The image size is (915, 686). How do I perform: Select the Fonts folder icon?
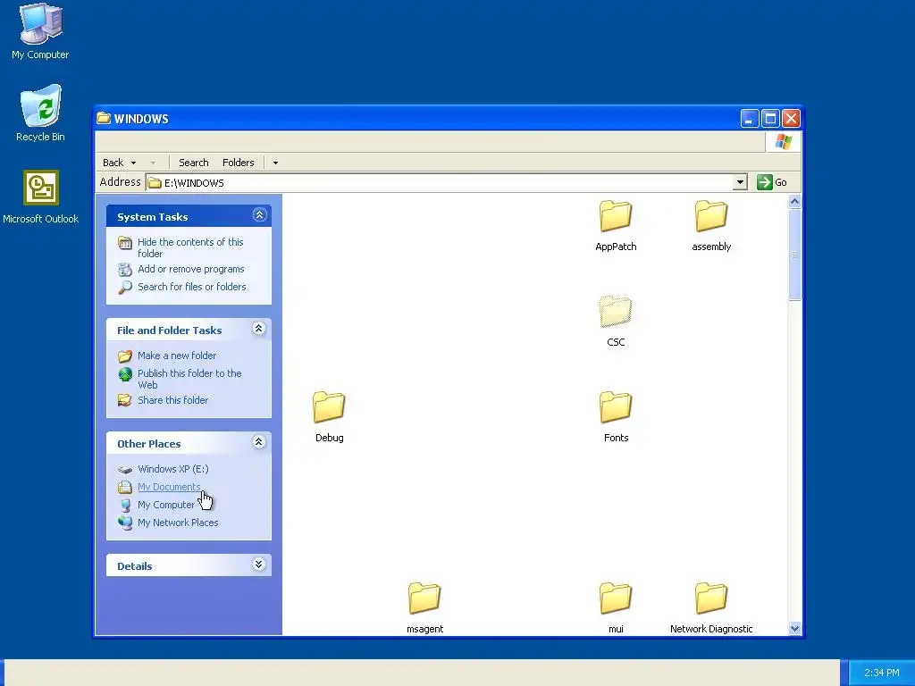(616, 407)
